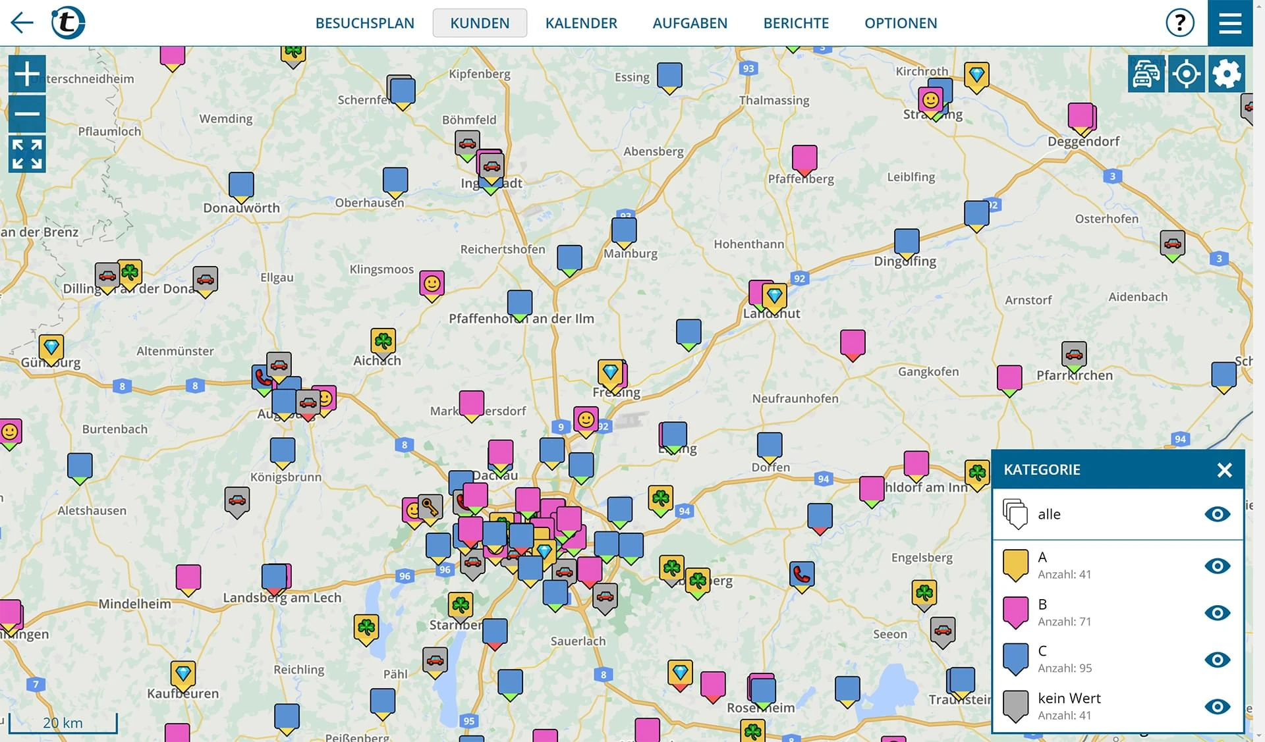Select the smiley marker near Klingsmoos
Screen dimensions: 1265x742
point(432,286)
